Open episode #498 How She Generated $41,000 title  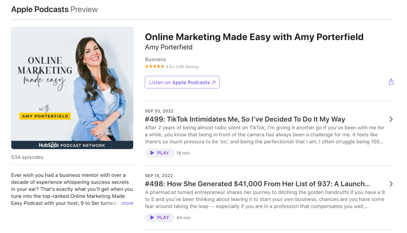[x=257, y=184]
